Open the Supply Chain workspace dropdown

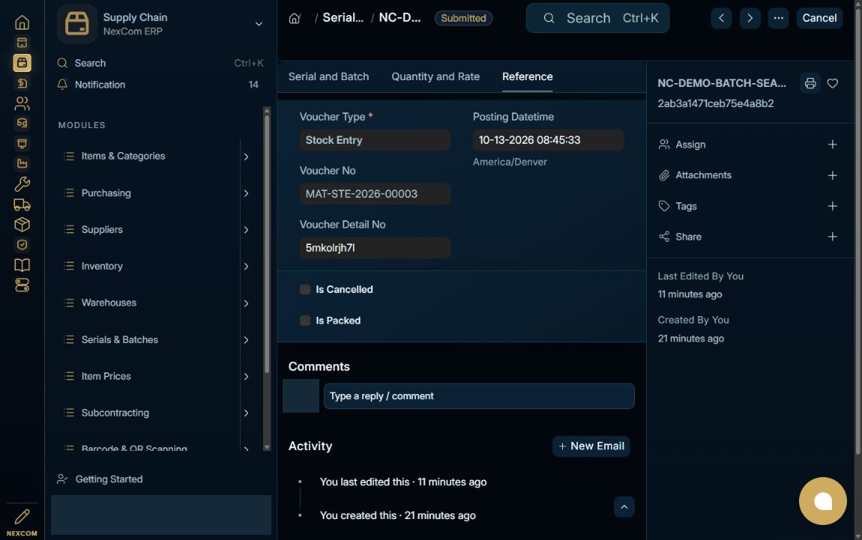click(259, 24)
